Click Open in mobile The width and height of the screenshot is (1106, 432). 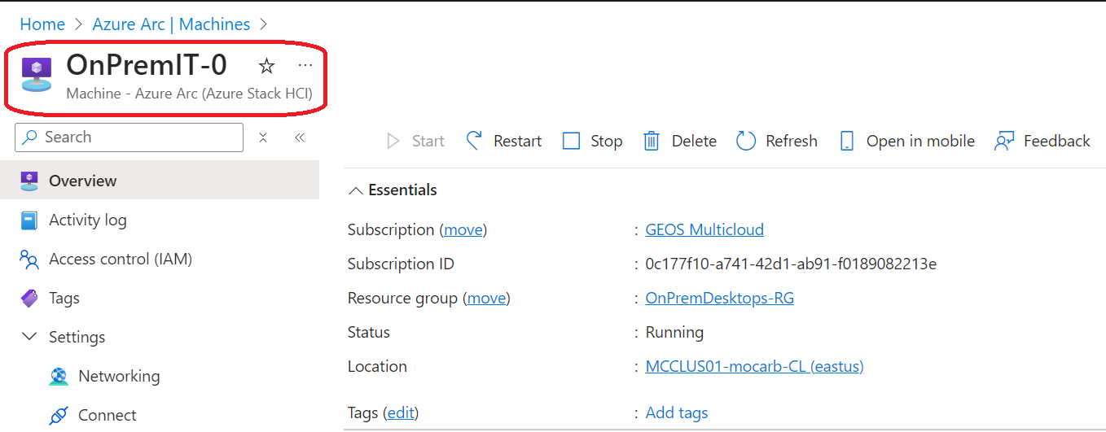(x=906, y=141)
